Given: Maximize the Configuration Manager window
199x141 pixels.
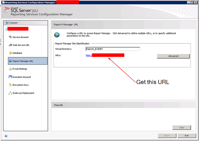Looking at the screenshot, I should click(x=192, y=2).
